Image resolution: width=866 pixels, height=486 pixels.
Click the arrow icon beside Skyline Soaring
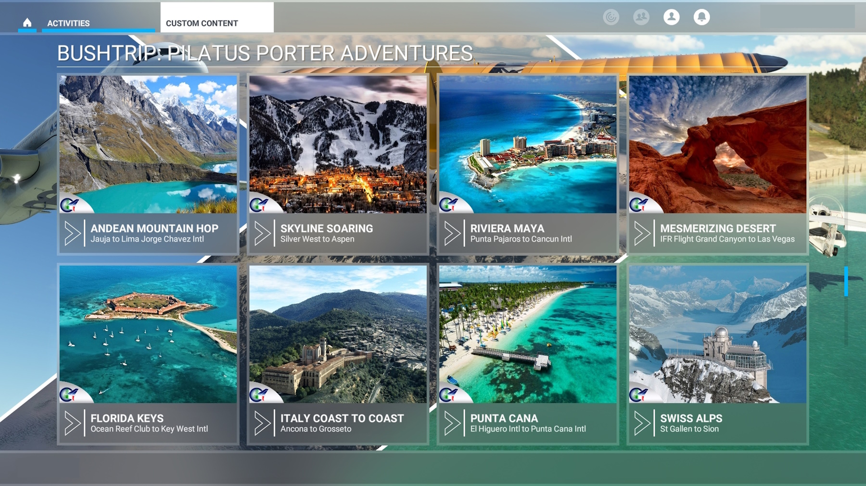tap(262, 233)
